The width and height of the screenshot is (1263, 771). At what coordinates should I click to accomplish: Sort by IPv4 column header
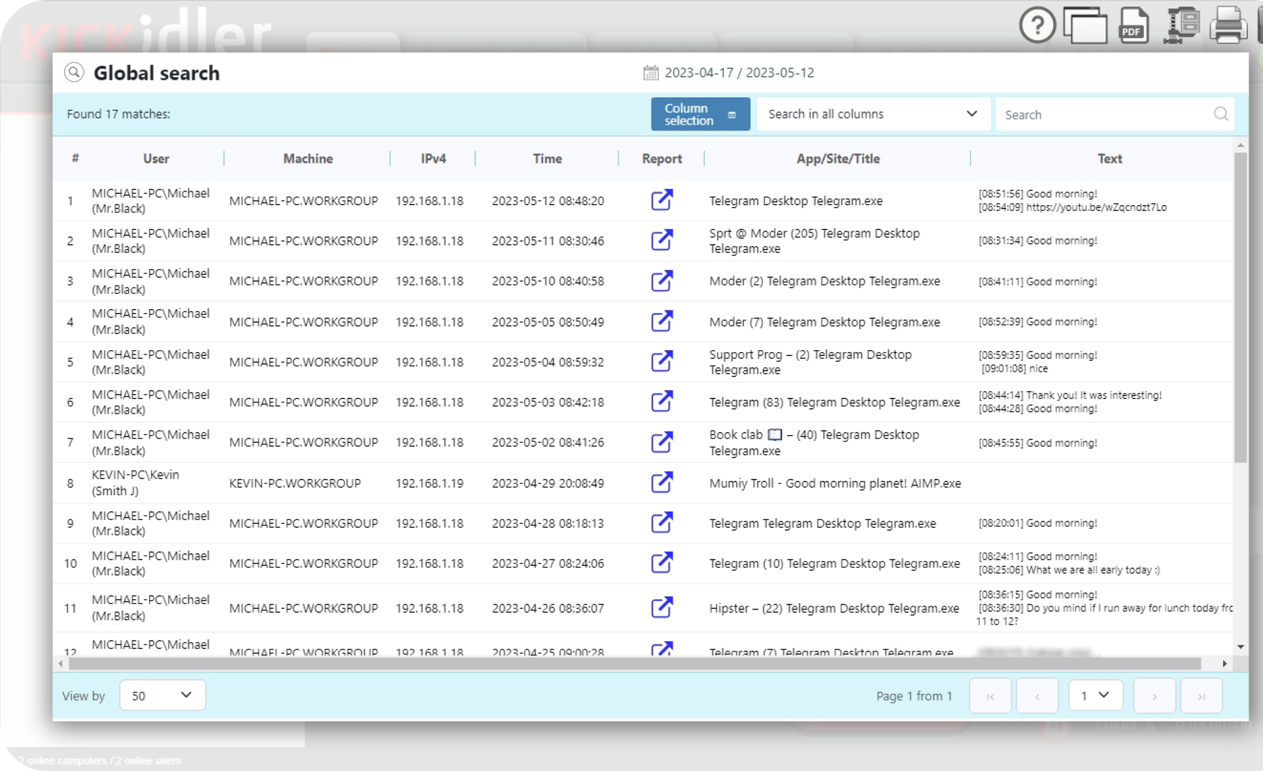[x=433, y=159]
